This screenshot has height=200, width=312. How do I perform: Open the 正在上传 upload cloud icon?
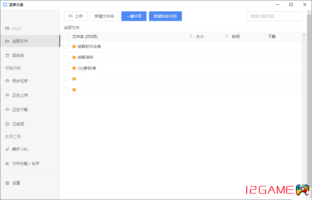[7, 95]
